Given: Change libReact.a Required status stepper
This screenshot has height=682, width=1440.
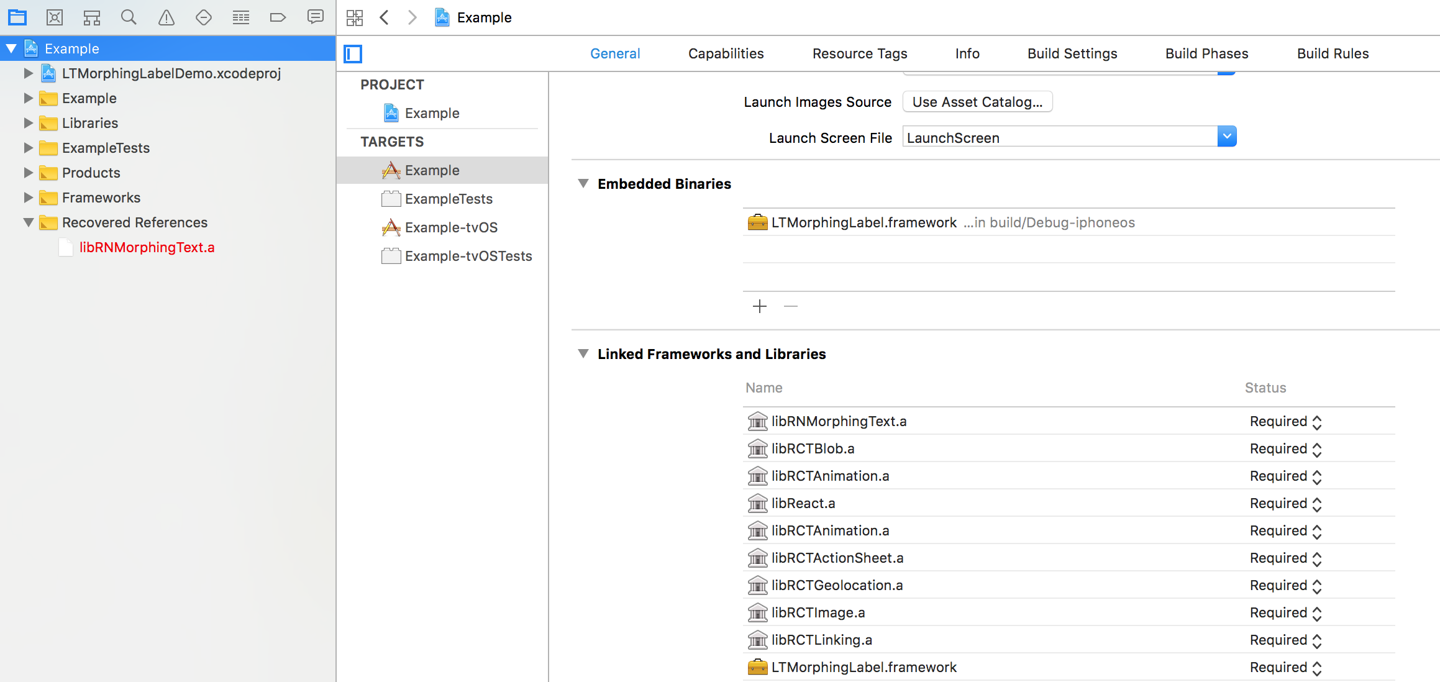Looking at the screenshot, I should click(1317, 504).
